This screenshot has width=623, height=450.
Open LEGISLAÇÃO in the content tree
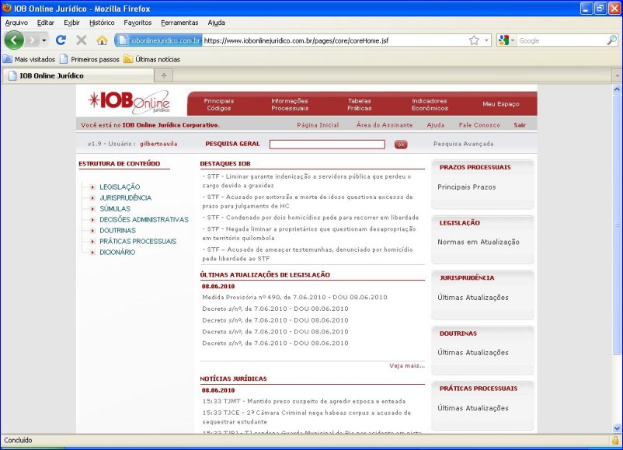(120, 187)
